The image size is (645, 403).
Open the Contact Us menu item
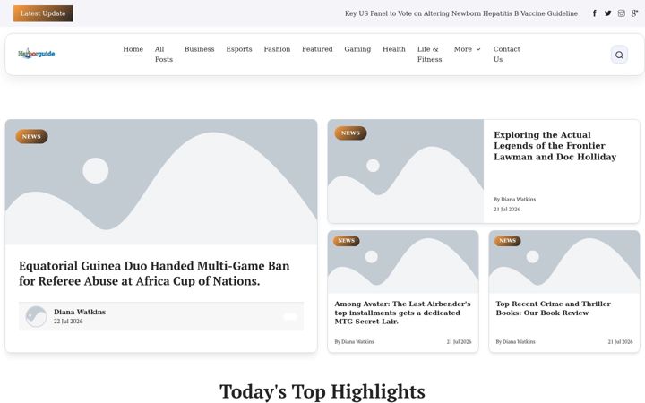(x=507, y=55)
